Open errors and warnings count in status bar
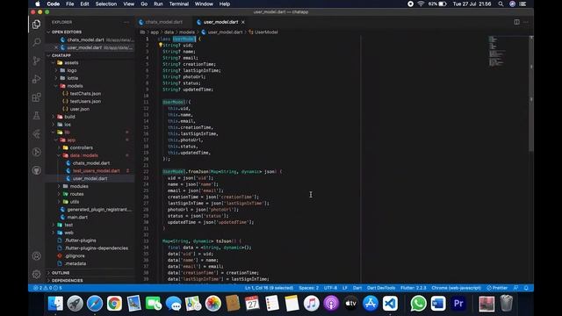562x316 pixels. 47,288
